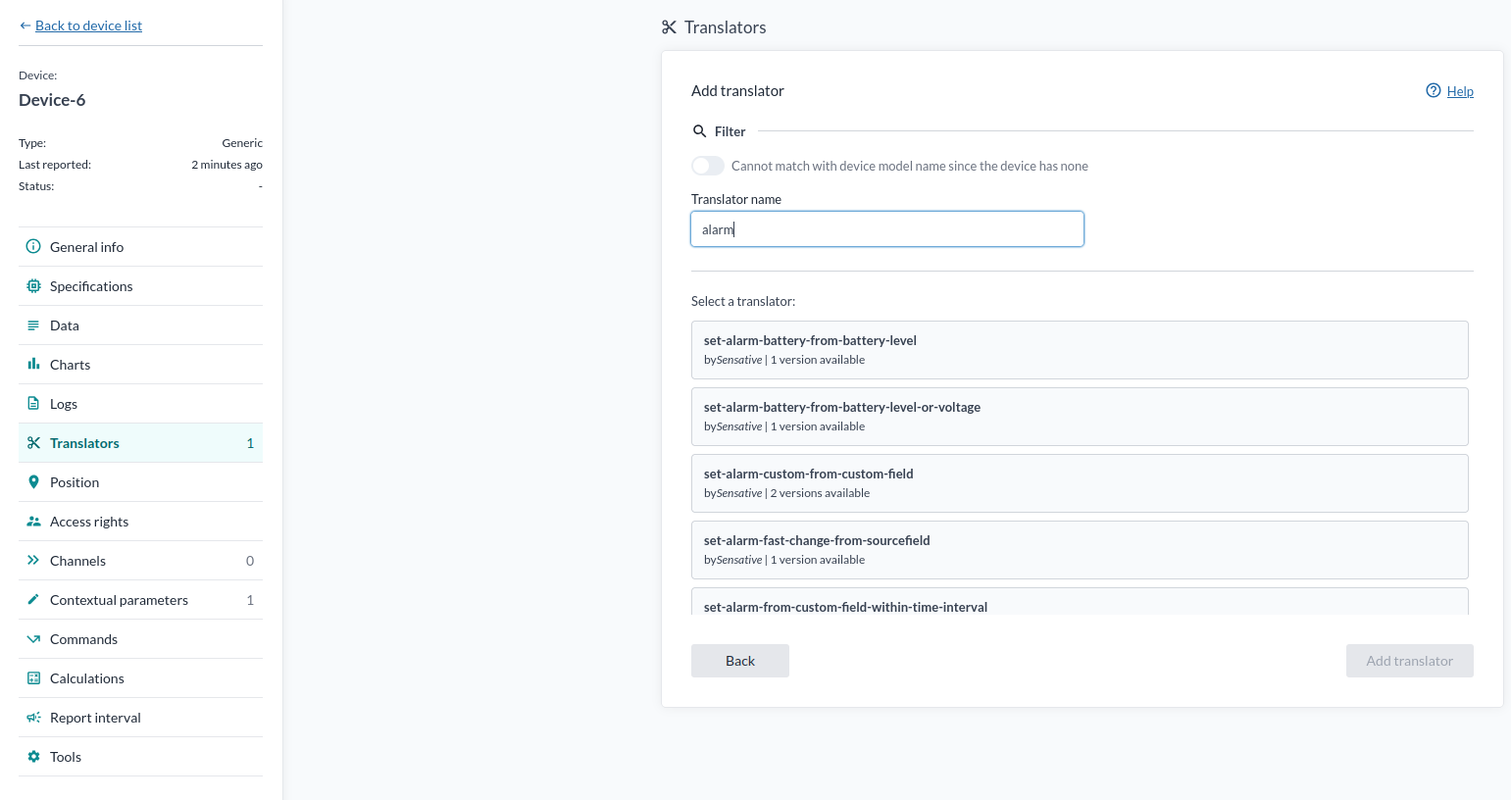
Task: Open the Help link
Action: click(1459, 91)
